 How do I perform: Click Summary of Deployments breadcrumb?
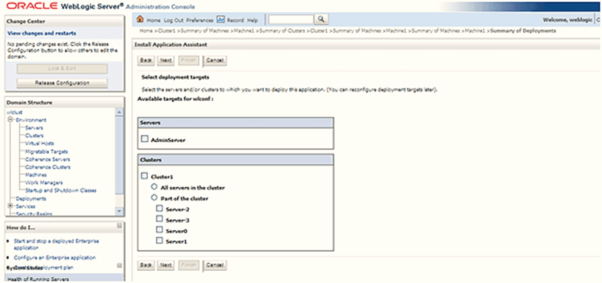tap(523, 30)
